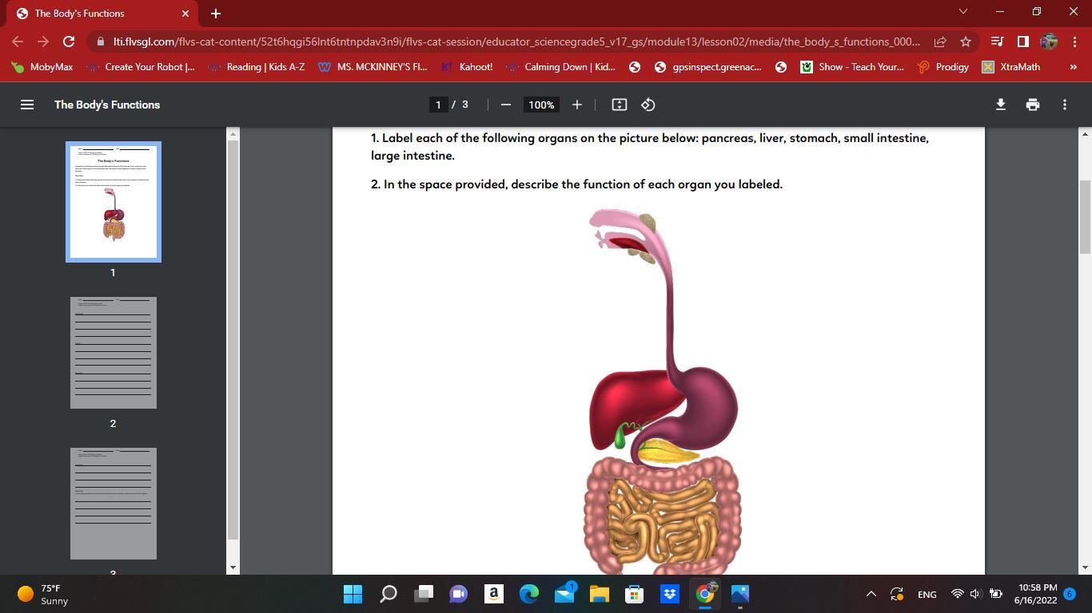Select The Body's Functions browser tab

[x=96, y=14]
